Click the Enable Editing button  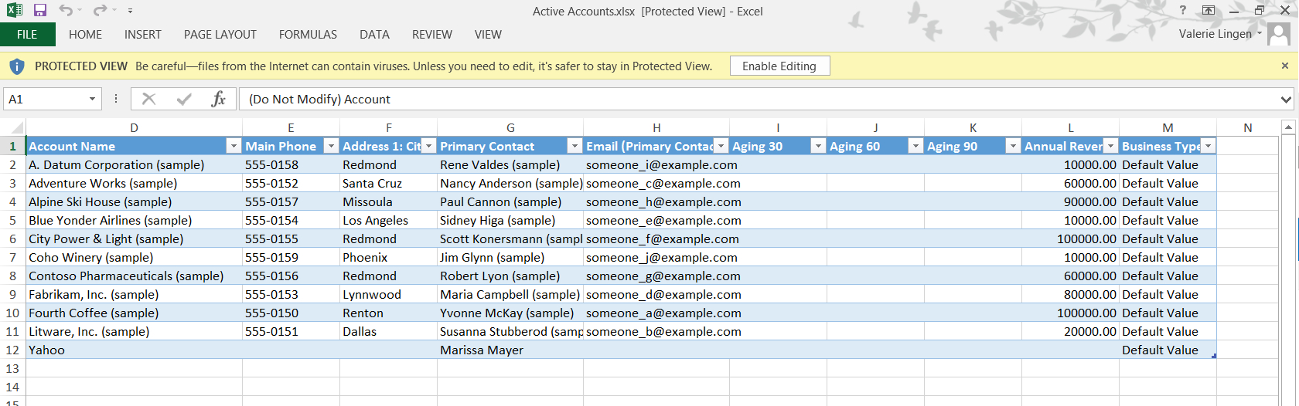click(779, 66)
